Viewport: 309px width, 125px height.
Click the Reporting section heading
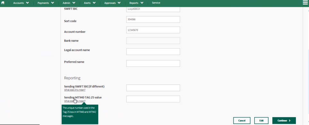(x=72, y=78)
